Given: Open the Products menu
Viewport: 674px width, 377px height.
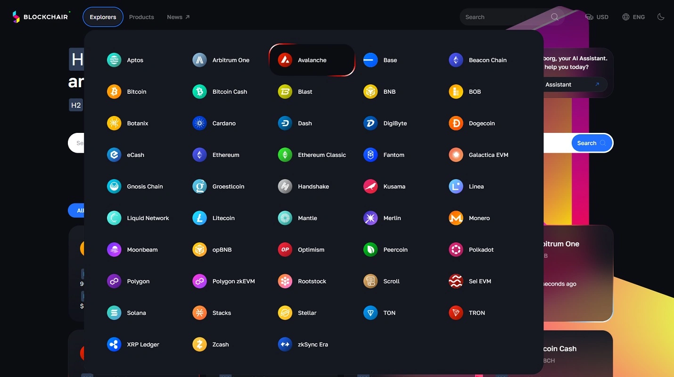Looking at the screenshot, I should pos(141,17).
